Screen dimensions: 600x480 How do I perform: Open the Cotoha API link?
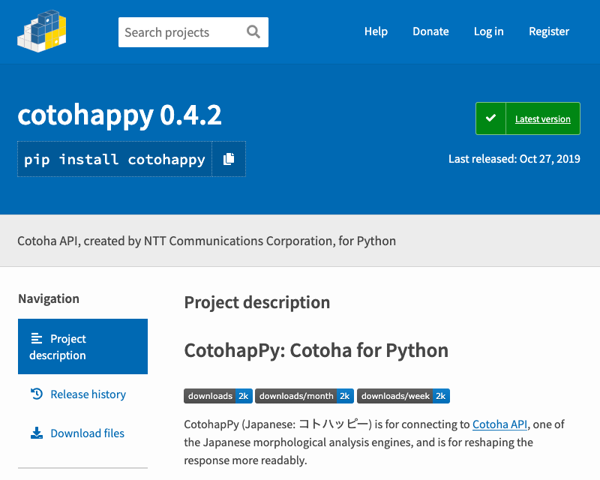pos(499,424)
